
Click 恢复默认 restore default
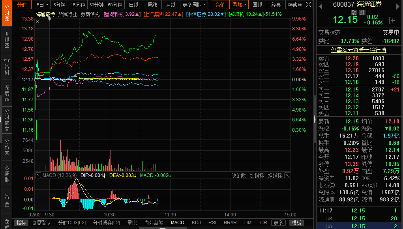tap(41, 223)
